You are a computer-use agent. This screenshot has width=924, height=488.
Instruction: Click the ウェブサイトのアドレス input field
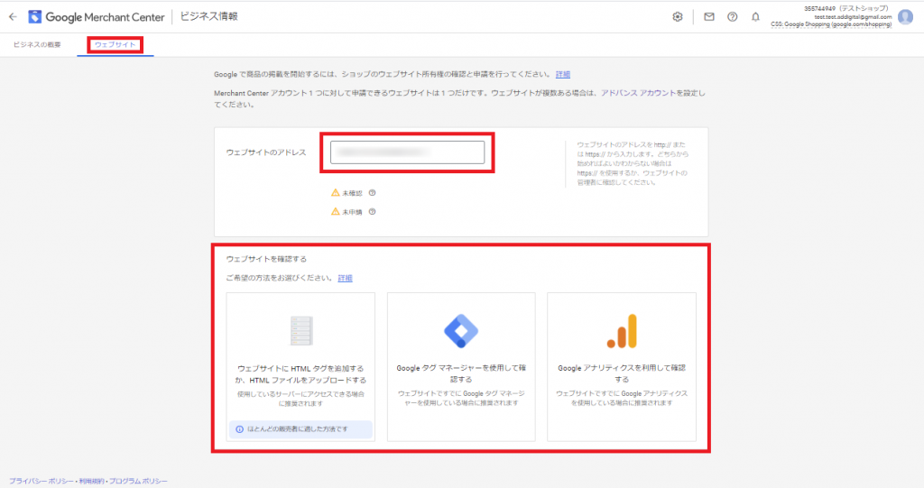[x=407, y=152]
